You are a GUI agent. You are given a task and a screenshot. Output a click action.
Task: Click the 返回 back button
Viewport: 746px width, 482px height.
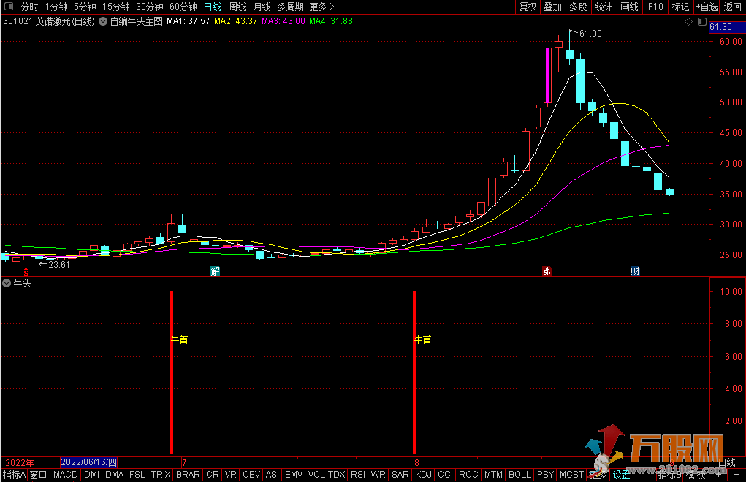tap(733, 7)
